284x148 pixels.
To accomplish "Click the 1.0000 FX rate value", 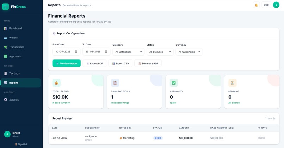I will click(x=261, y=138).
